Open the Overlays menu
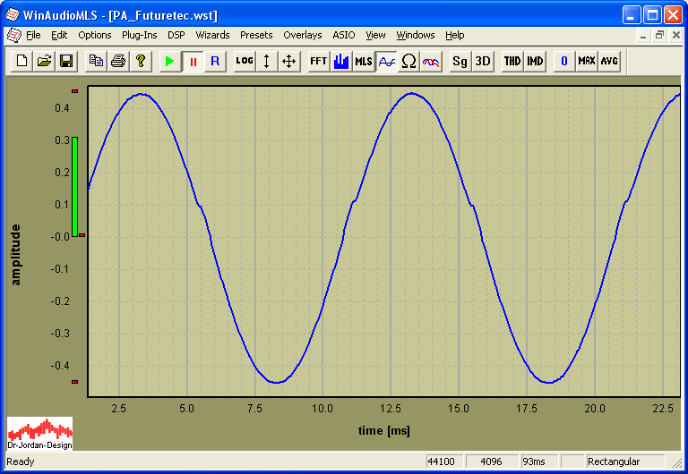The image size is (688, 474). click(x=302, y=35)
